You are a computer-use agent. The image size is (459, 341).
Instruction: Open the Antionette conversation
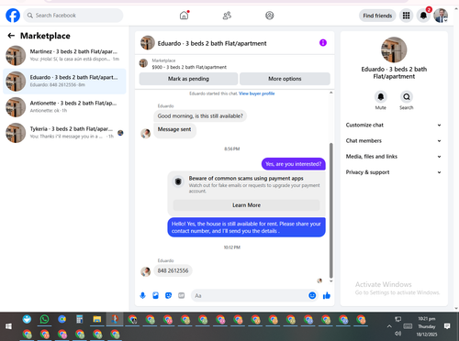tap(64, 107)
